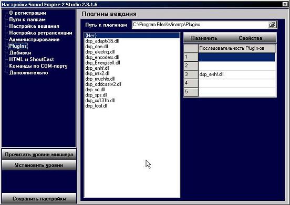290x205 pixels.
Task: Open the О регистрации section
Action: [x=27, y=13]
